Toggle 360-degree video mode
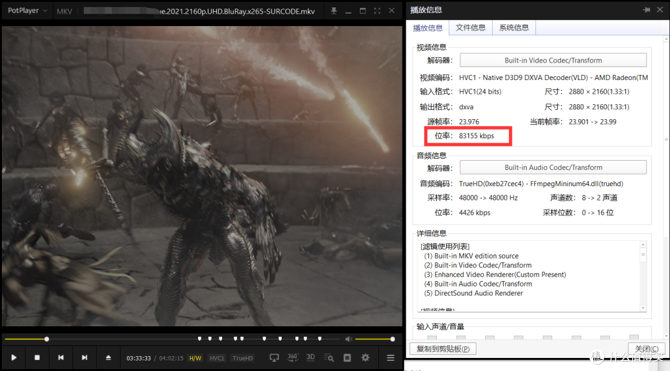The image size is (670, 371). coord(293,357)
